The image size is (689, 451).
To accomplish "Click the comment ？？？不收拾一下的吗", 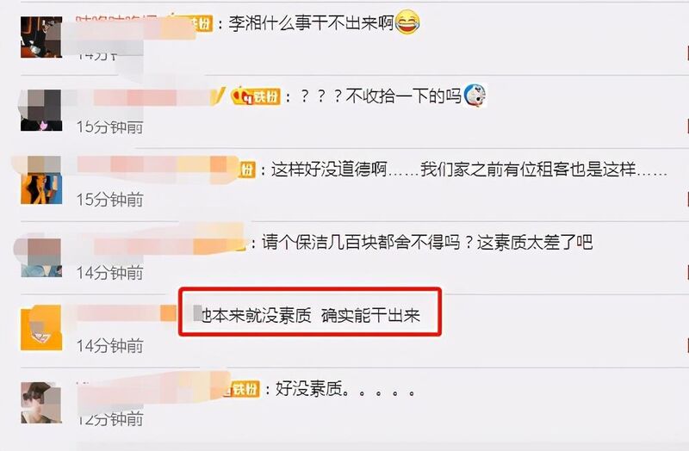I will (x=381, y=96).
